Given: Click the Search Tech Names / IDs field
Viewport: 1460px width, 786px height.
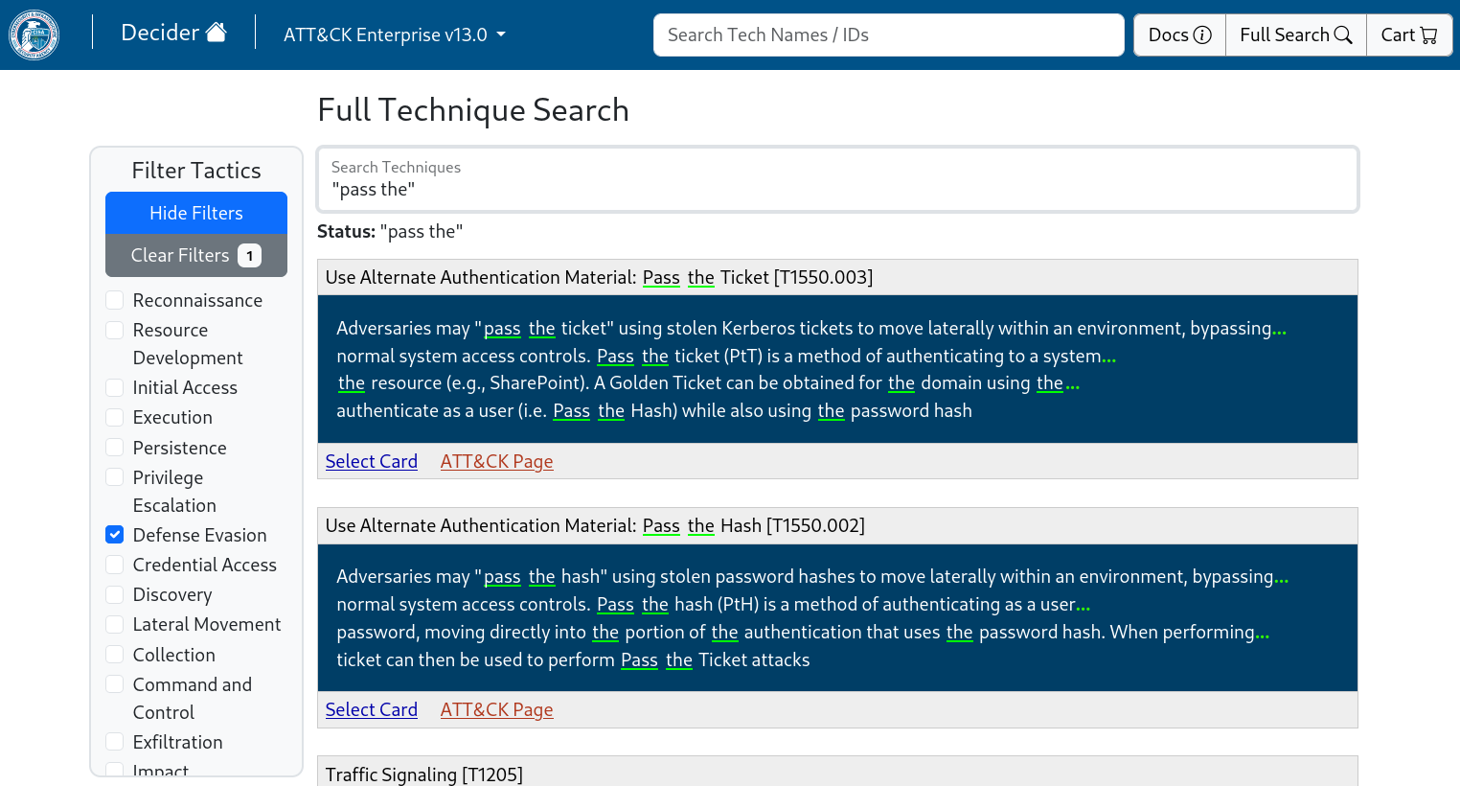Looking at the screenshot, I should point(889,35).
